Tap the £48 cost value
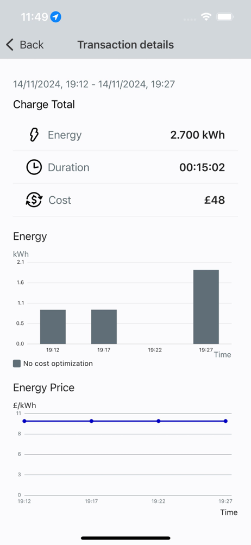The width and height of the screenshot is (251, 545). pos(215,200)
